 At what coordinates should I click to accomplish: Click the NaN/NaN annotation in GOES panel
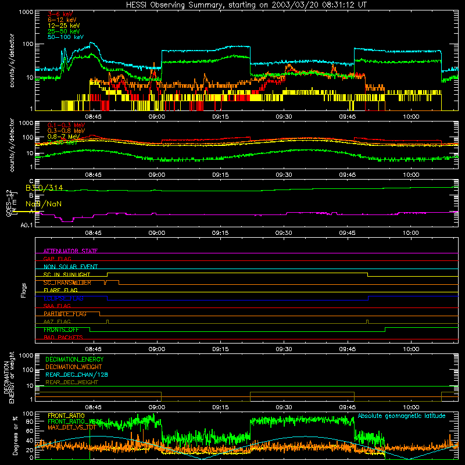(43, 204)
